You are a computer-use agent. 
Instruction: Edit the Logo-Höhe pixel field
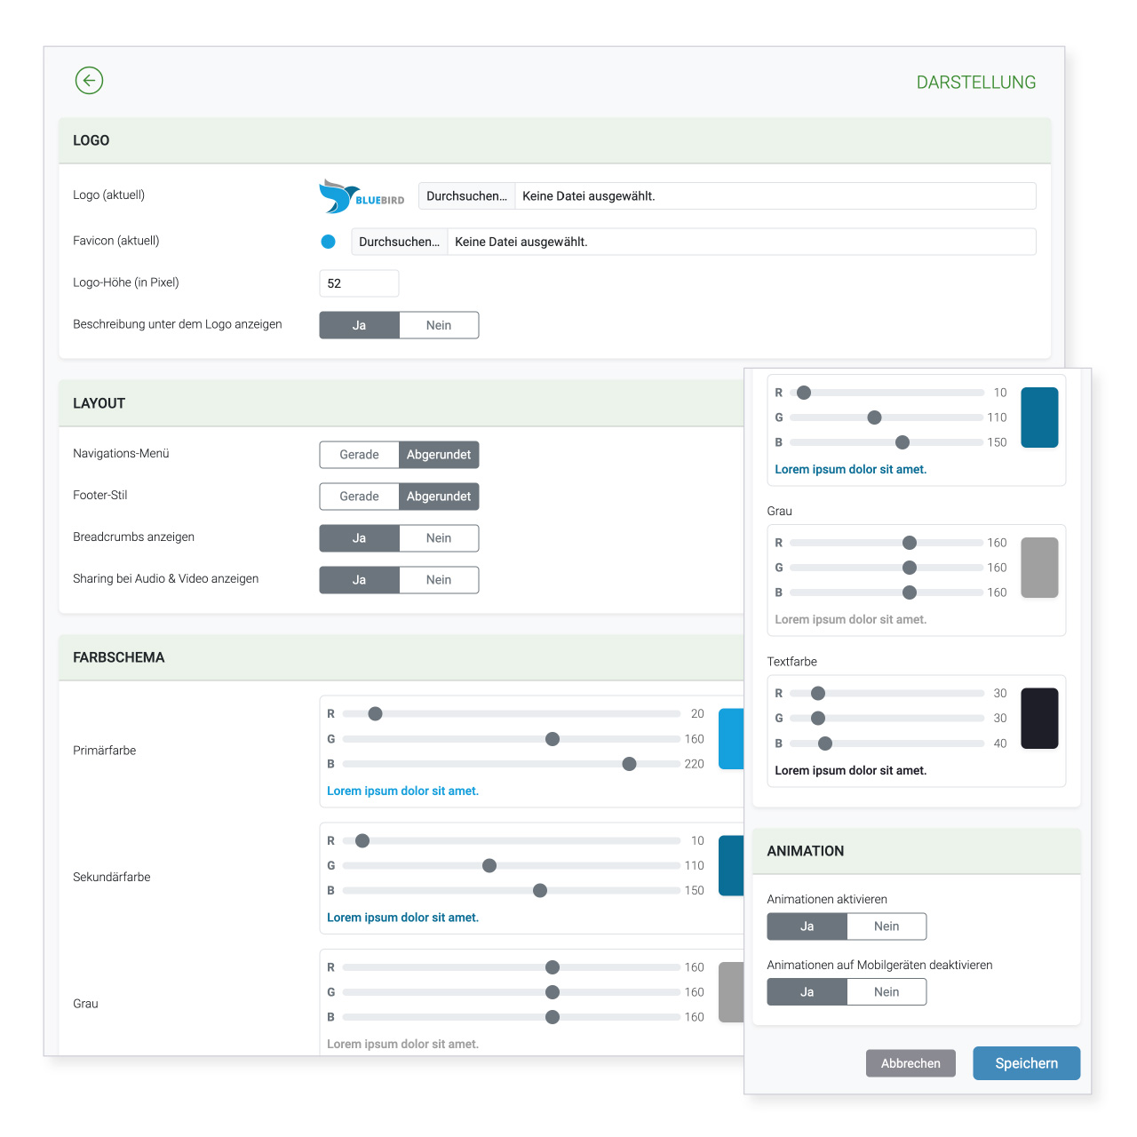click(x=359, y=283)
